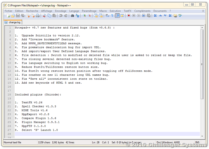Image resolution: width=209 pixels, height=149 pixels.
Task: Click the Stop Recording macro icon
Action: pyautogui.click(x=134, y=16)
